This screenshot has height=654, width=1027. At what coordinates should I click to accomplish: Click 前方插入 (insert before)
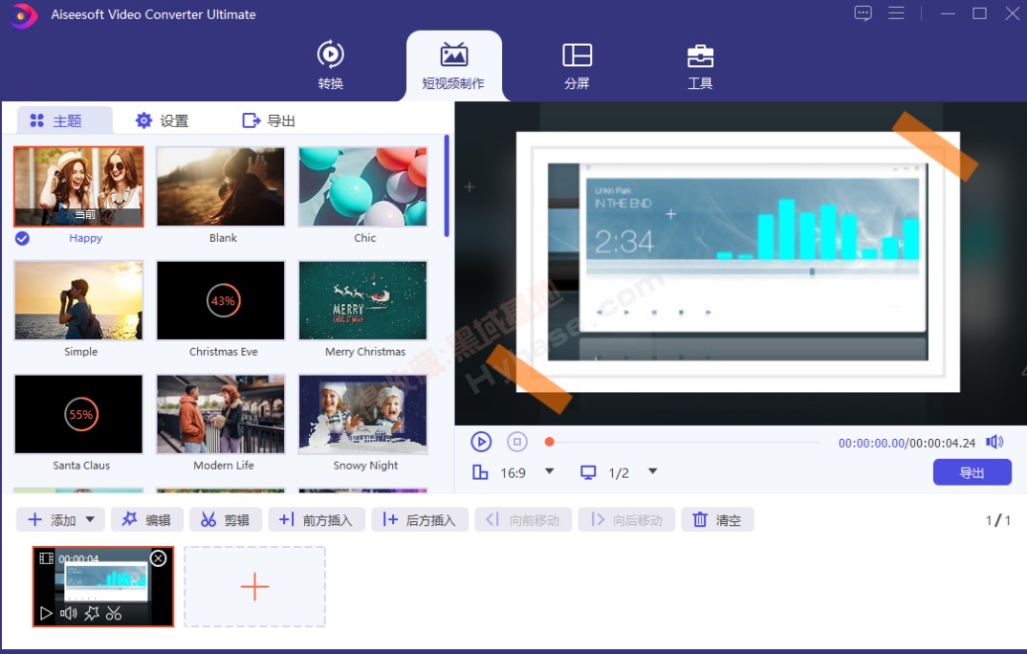317,520
